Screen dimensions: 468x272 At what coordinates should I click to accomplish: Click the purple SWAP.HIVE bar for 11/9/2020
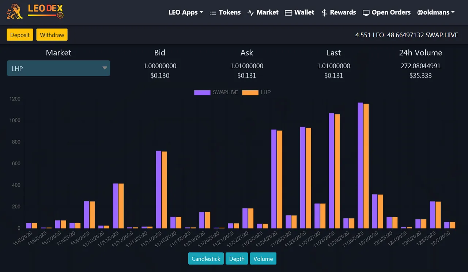pyautogui.click(x=87, y=215)
